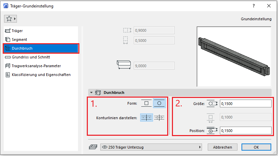Enable first Konturlinien darstellen option

(146, 118)
